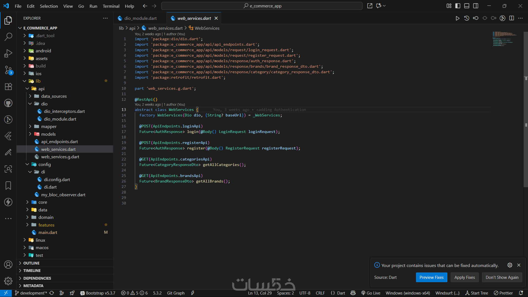Click Customize Layout icon in title bar
This screenshot has width=528, height=297.
(449, 6)
